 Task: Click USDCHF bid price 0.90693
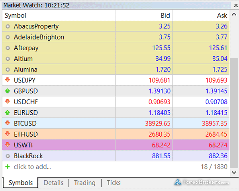coord(159,102)
